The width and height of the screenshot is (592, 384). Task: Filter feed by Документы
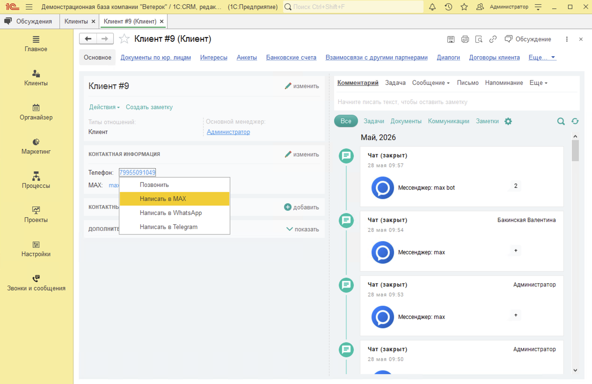406,121
